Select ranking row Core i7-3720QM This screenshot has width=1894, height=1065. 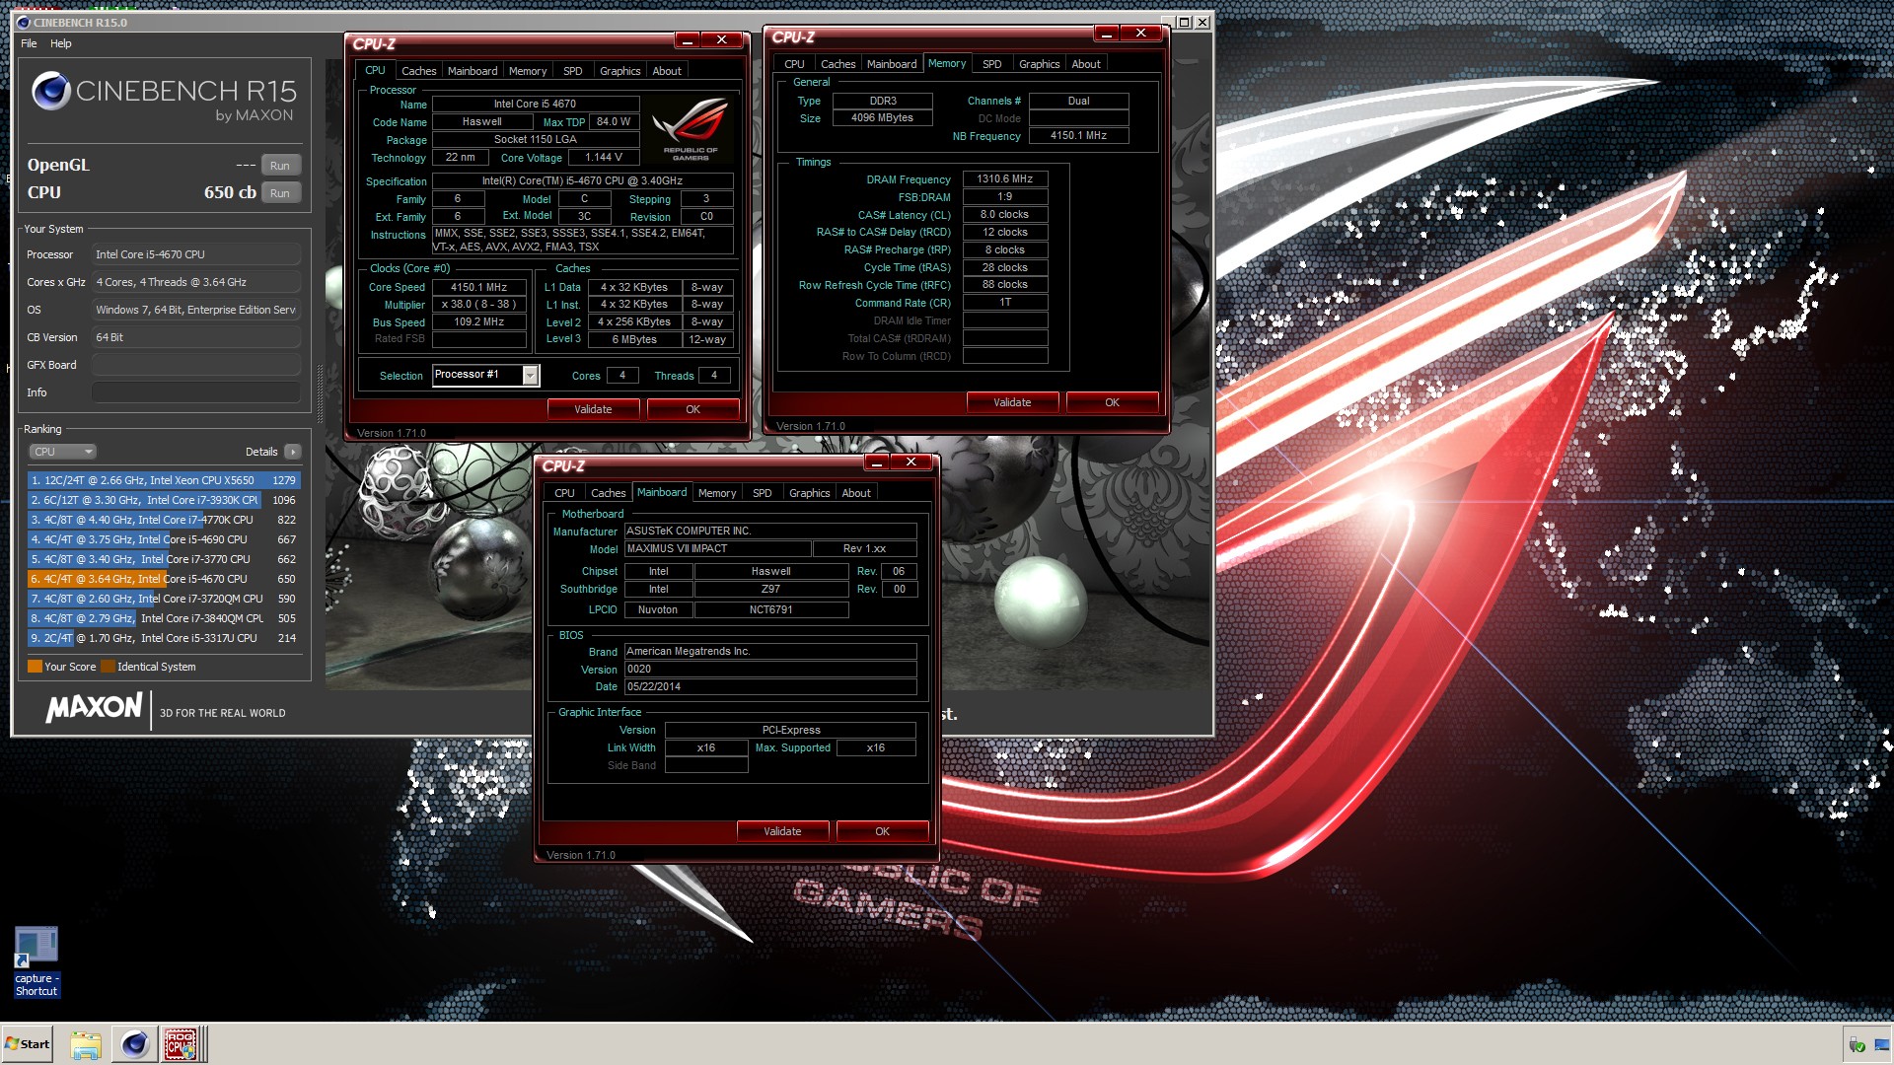point(164,599)
